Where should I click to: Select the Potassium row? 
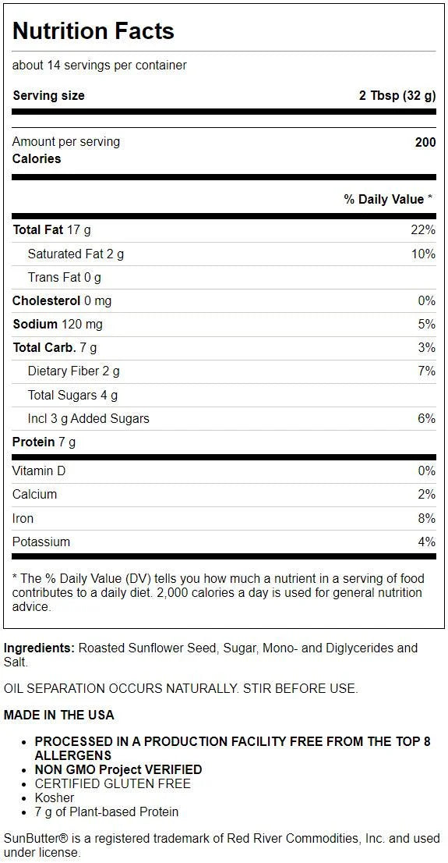(224, 542)
